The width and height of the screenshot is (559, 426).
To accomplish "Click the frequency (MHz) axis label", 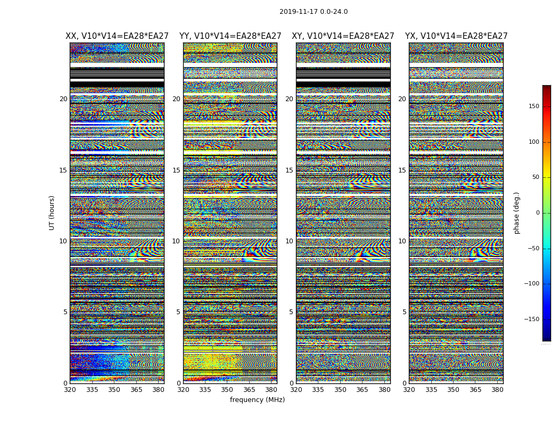I will pos(257,399).
